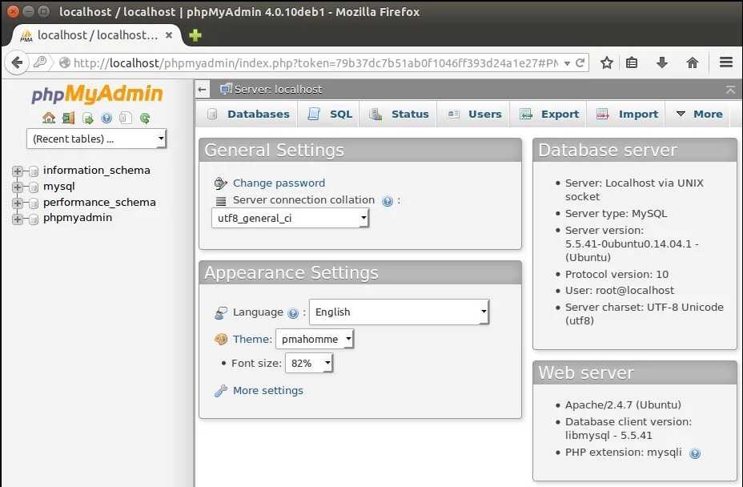Open the utf8_general_ci collation dropdown
This screenshot has height=487, width=743.
290,218
